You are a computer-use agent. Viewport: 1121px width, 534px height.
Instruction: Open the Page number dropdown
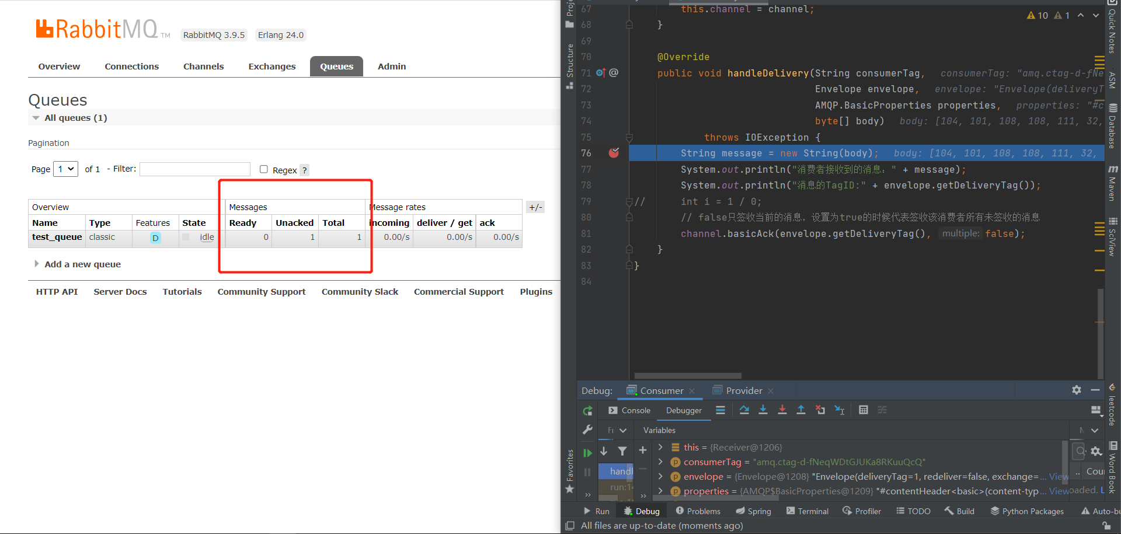tap(65, 169)
